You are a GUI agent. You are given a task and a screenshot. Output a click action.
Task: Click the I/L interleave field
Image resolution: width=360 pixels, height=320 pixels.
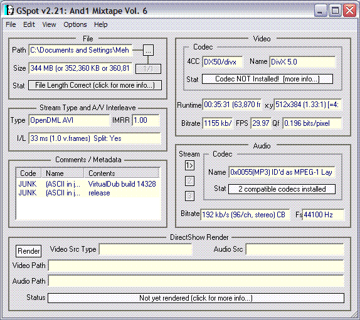[x=95, y=138]
